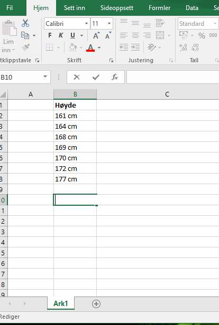The image size is (219, 325).
Task: Decrease indent in Justering group
Action: pos(124,47)
